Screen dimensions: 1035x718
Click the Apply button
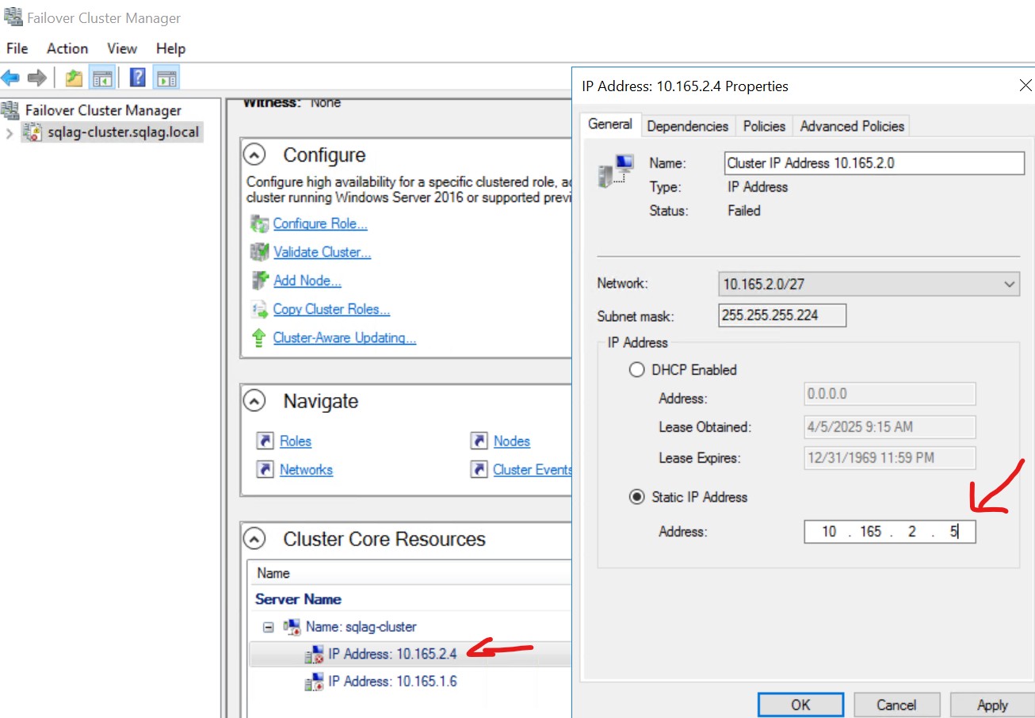[x=992, y=705]
